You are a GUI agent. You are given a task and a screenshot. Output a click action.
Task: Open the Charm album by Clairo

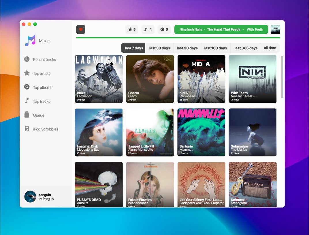click(150, 79)
